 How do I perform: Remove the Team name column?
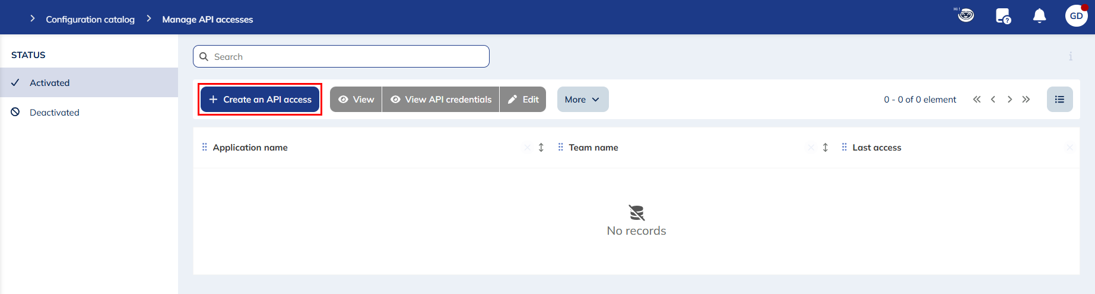(x=811, y=148)
